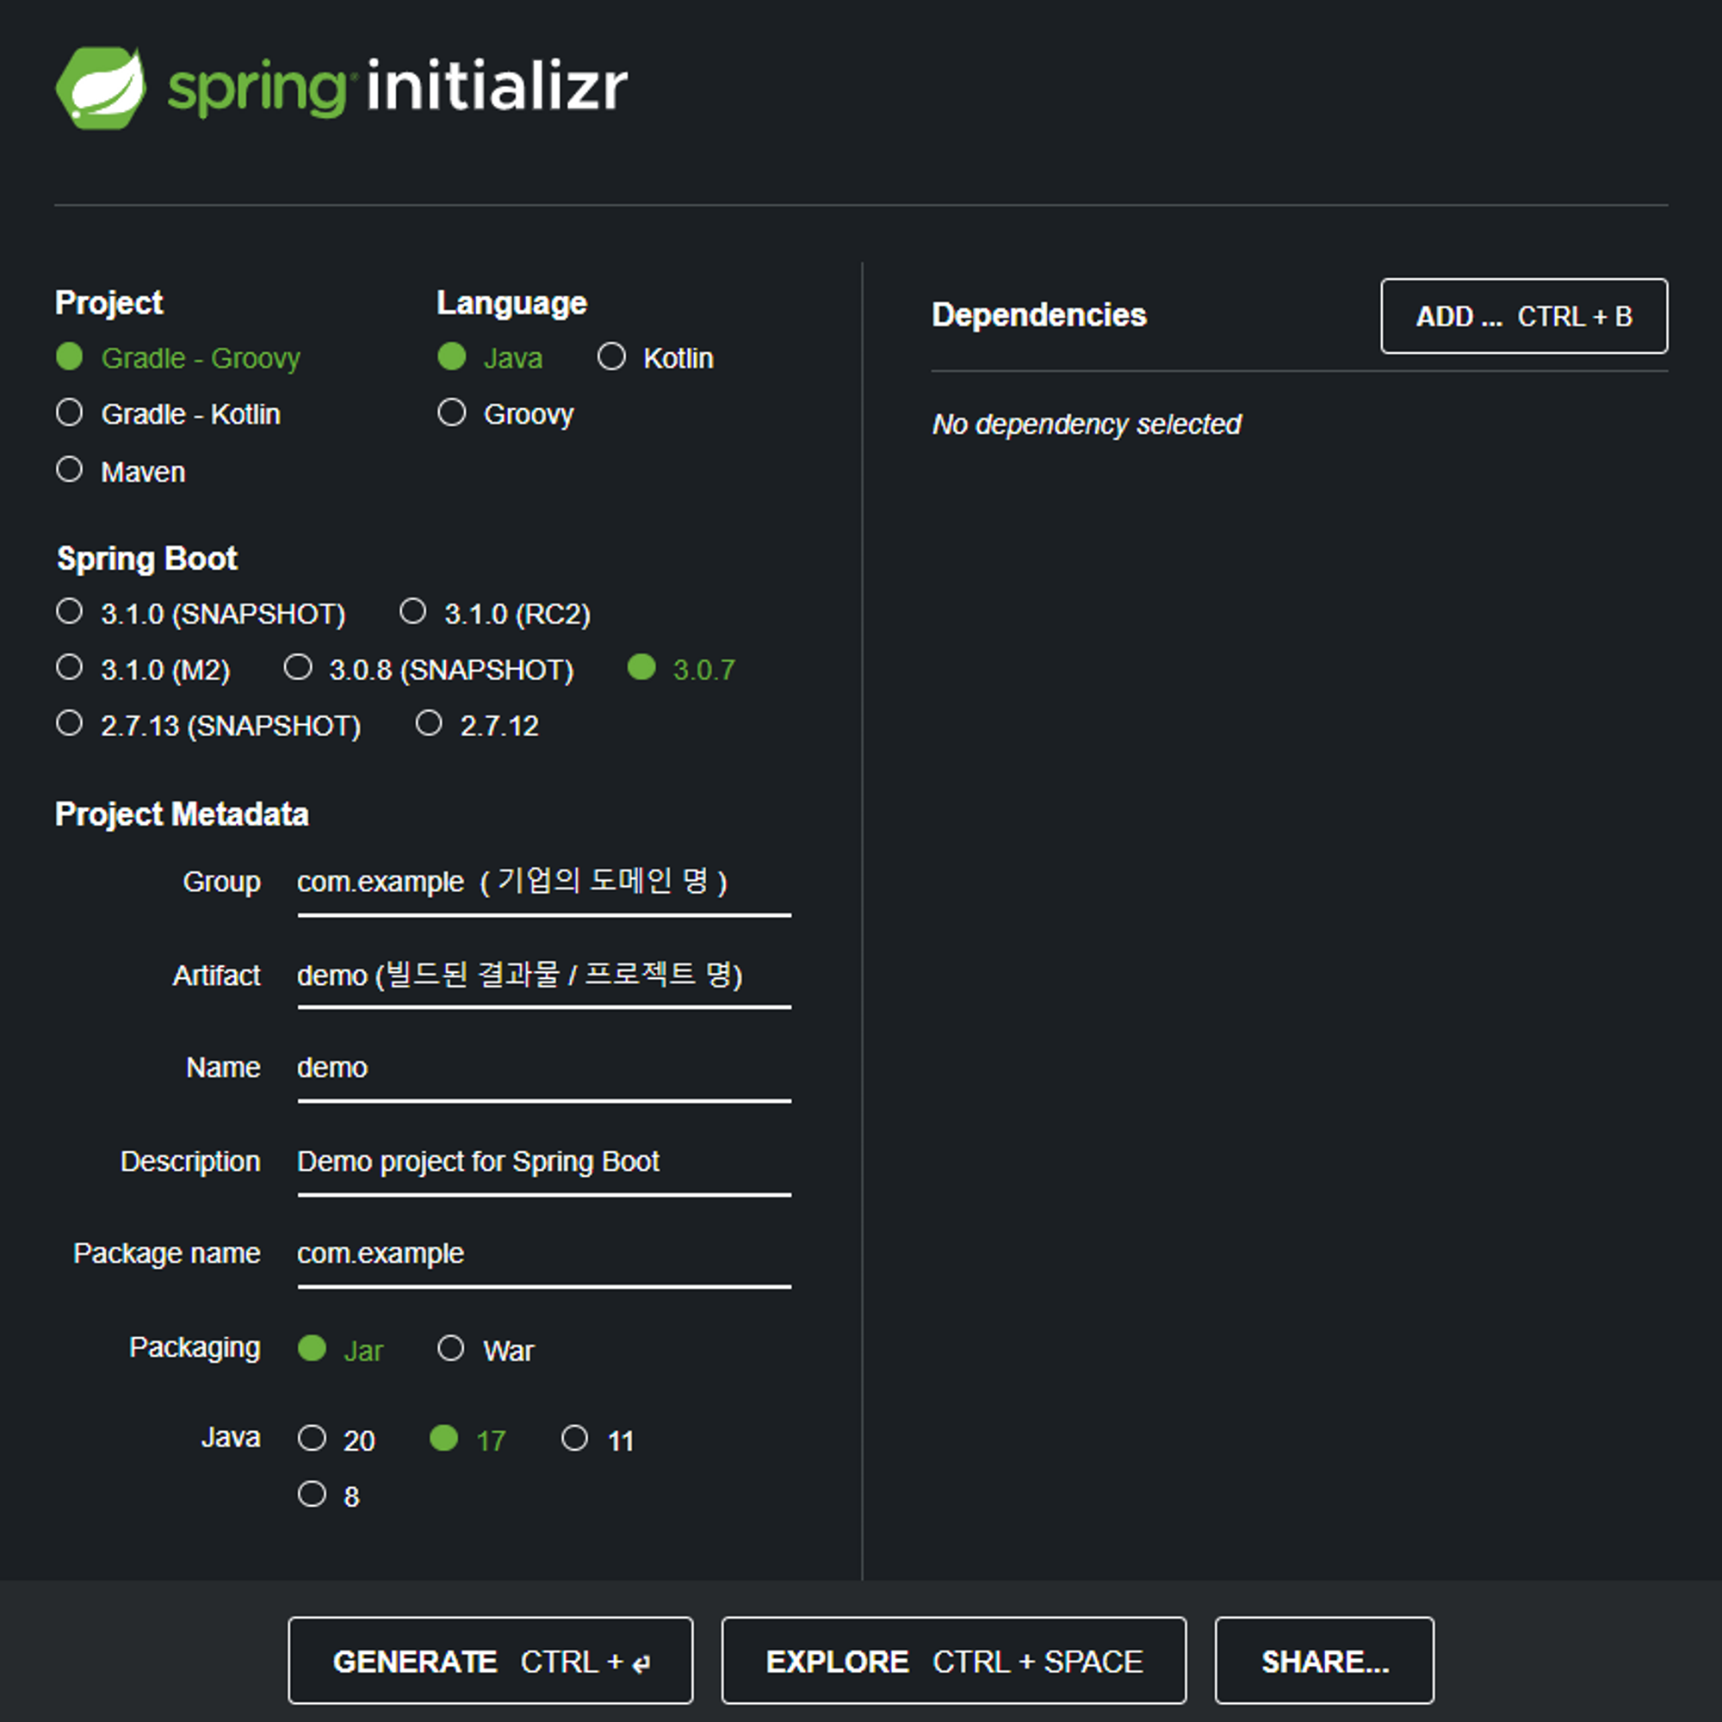Select Java version 20
Image resolution: width=1722 pixels, height=1722 pixels.
(312, 1438)
